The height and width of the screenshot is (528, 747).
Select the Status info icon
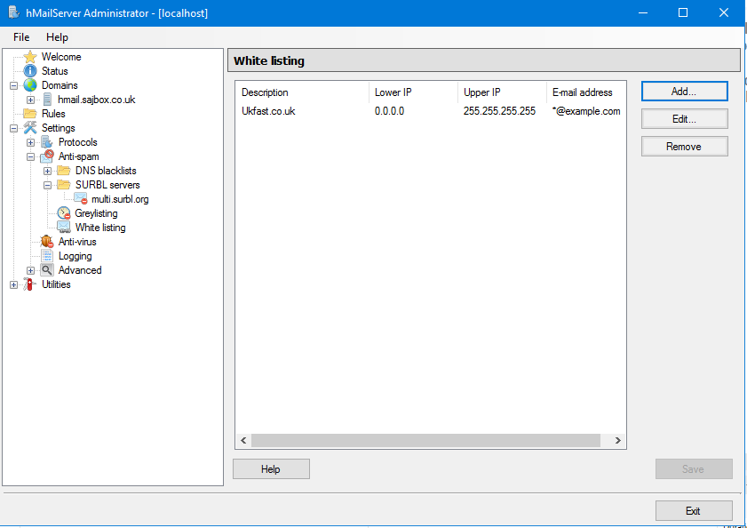pyautogui.click(x=30, y=71)
